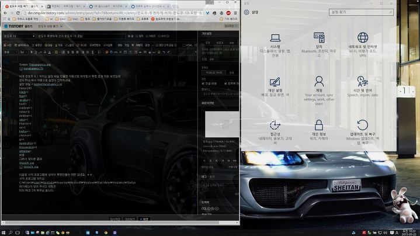Viewport: 420px width, 236px height.
Task: Open the 9pt font size dropdown
Action: point(23,52)
